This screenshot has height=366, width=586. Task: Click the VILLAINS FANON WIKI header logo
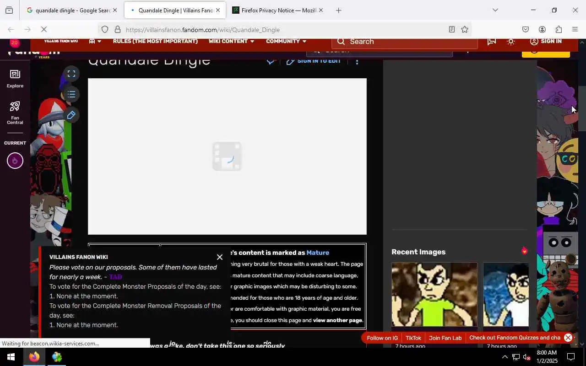click(61, 41)
